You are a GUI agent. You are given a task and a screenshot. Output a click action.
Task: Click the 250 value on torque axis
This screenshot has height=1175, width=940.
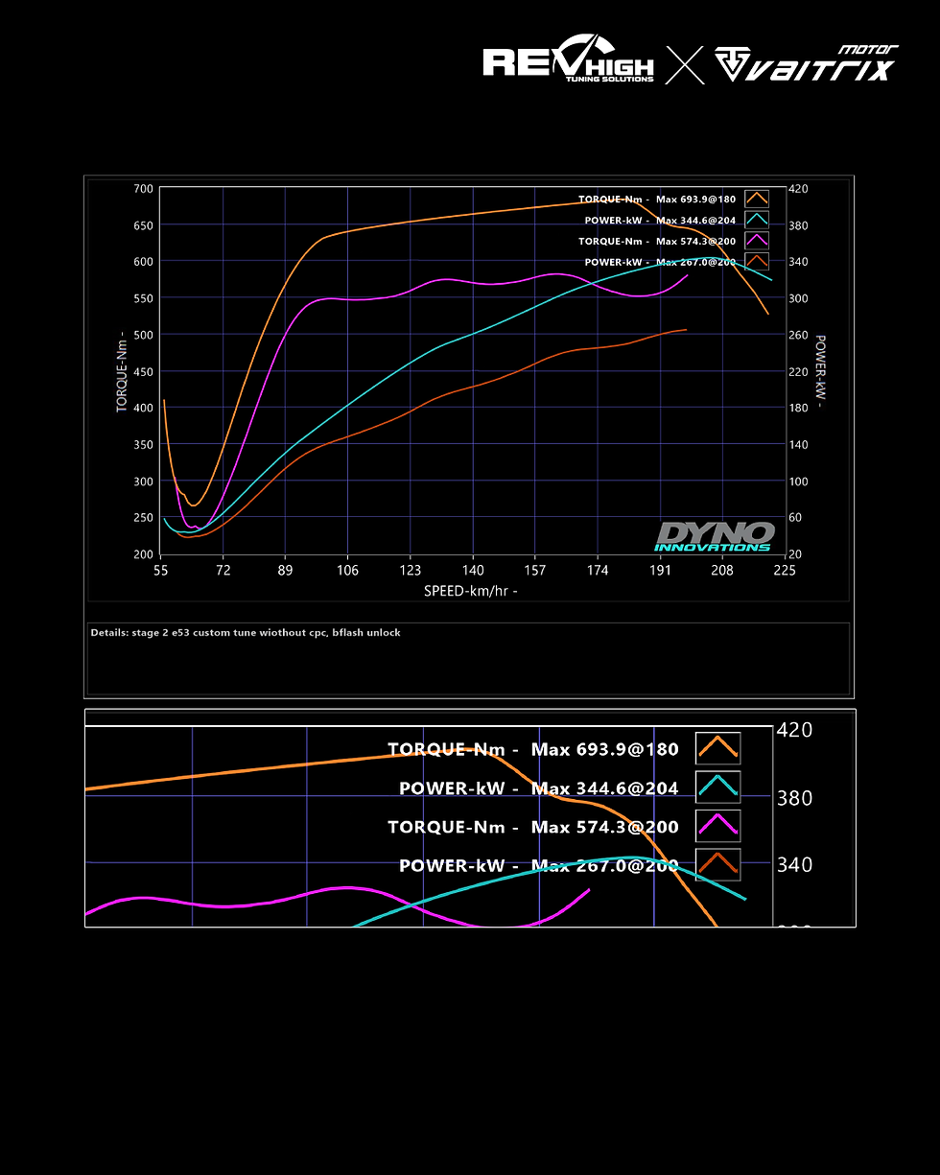tap(142, 518)
